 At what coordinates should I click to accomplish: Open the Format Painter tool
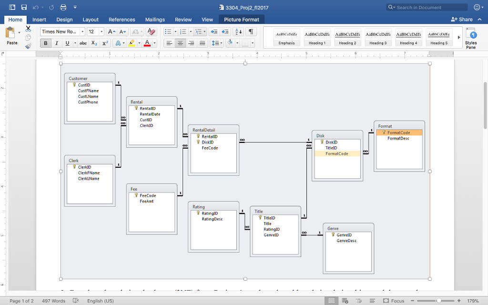point(28,46)
